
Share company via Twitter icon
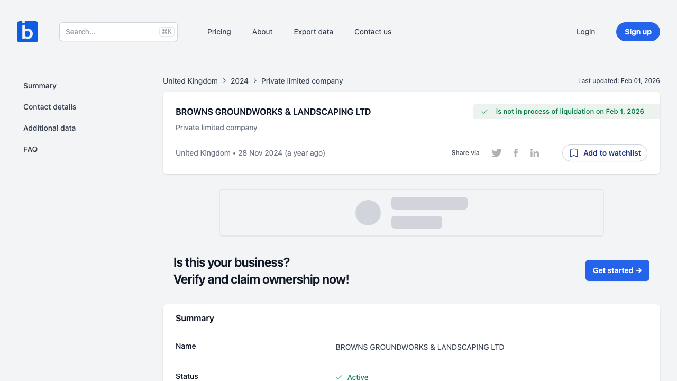click(x=496, y=153)
